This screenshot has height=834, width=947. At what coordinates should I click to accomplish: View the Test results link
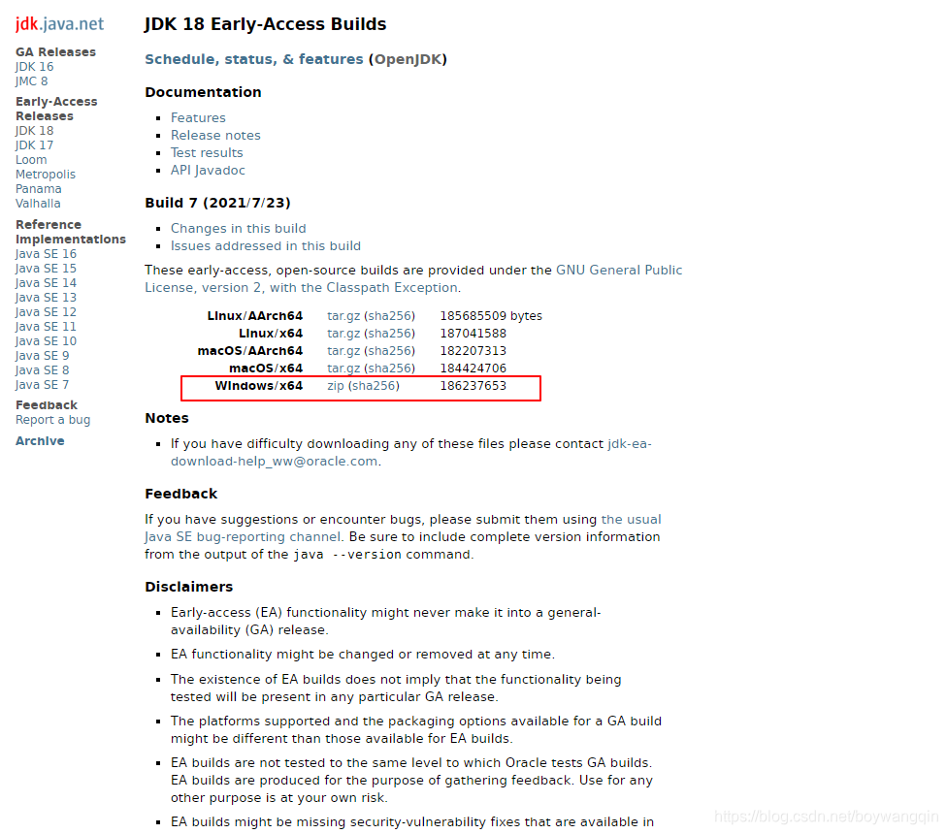pos(207,152)
